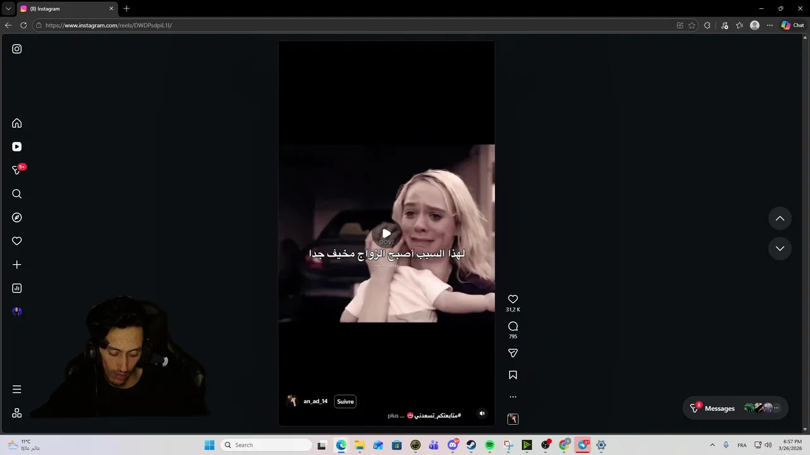Open the Meta apps grid icon
The height and width of the screenshot is (455, 810).
[17, 413]
